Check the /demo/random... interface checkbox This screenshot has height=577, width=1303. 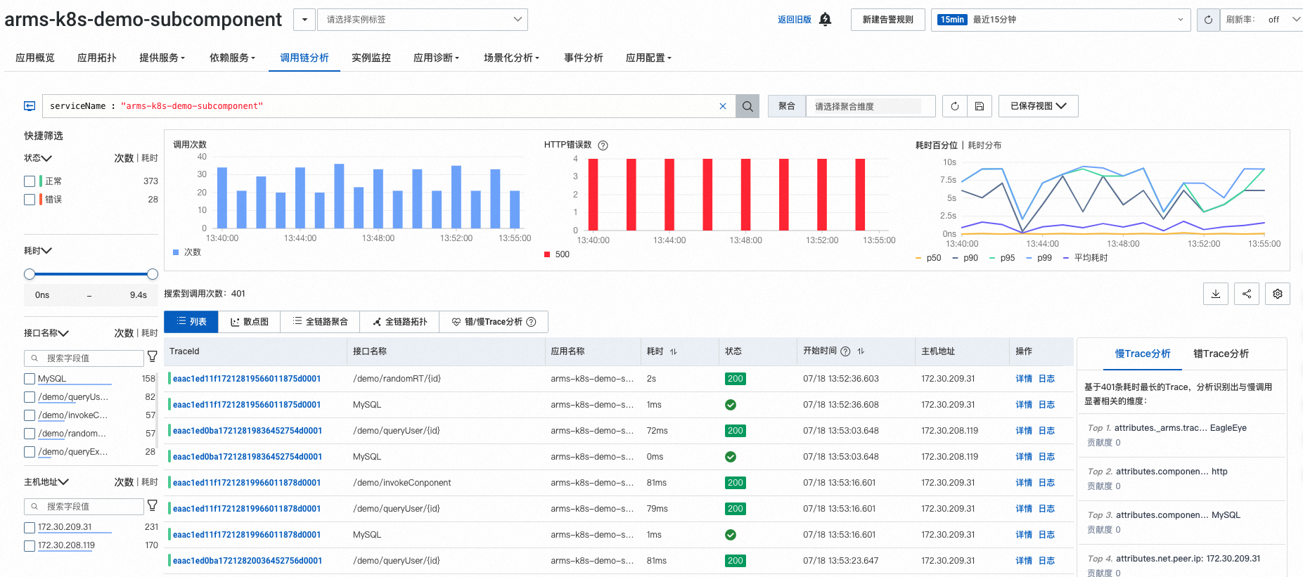(x=30, y=434)
